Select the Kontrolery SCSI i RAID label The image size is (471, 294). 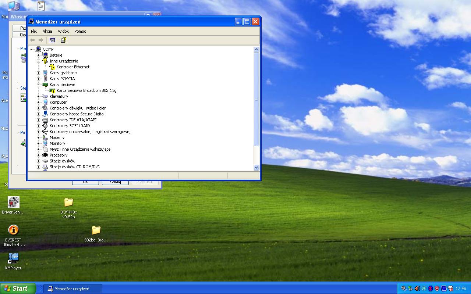tap(70, 126)
